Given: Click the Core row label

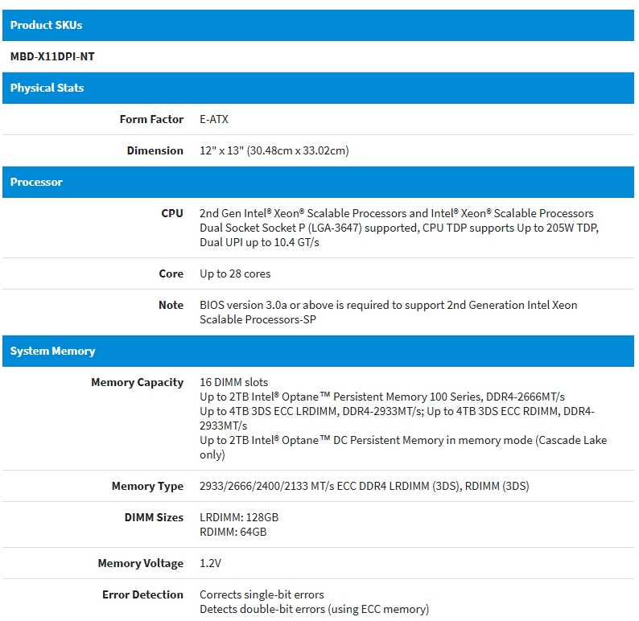Looking at the screenshot, I should [171, 273].
